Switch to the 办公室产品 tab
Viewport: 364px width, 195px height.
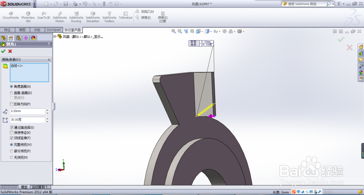[x=73, y=30]
